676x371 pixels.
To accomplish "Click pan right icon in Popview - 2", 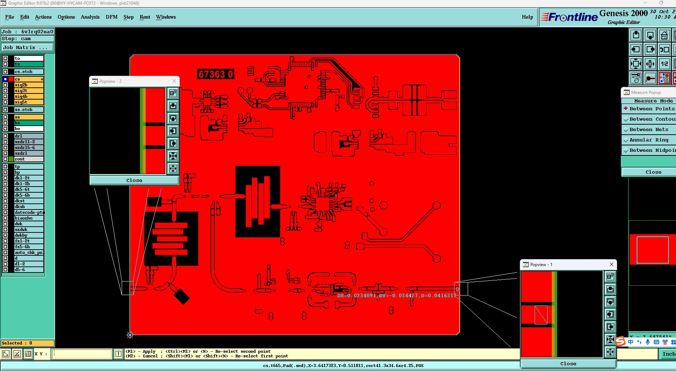I will pos(173,143).
